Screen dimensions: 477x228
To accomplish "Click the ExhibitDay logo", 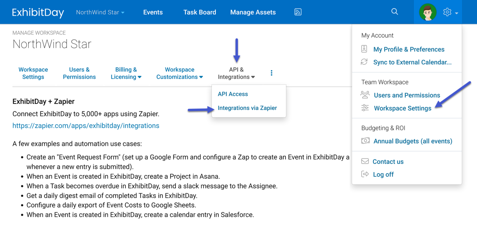I will tap(38, 12).
